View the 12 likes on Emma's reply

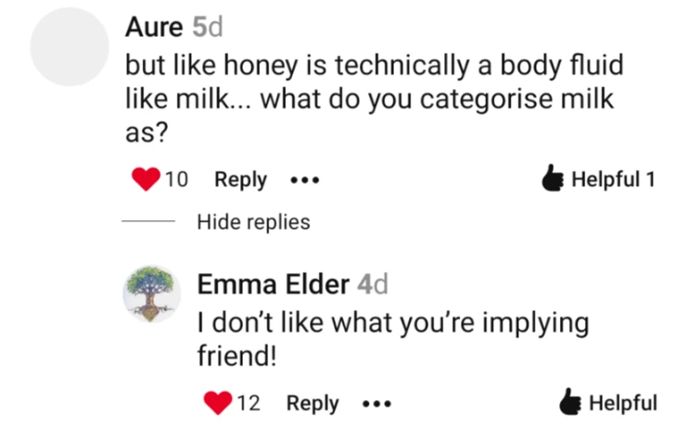pyautogui.click(x=248, y=403)
